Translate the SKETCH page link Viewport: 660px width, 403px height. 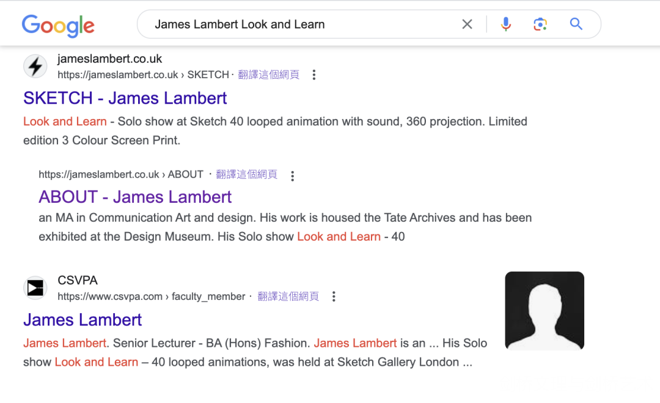268,74
